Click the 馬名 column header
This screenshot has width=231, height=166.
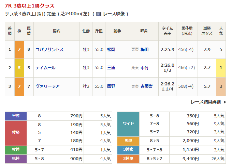tap(56, 31)
